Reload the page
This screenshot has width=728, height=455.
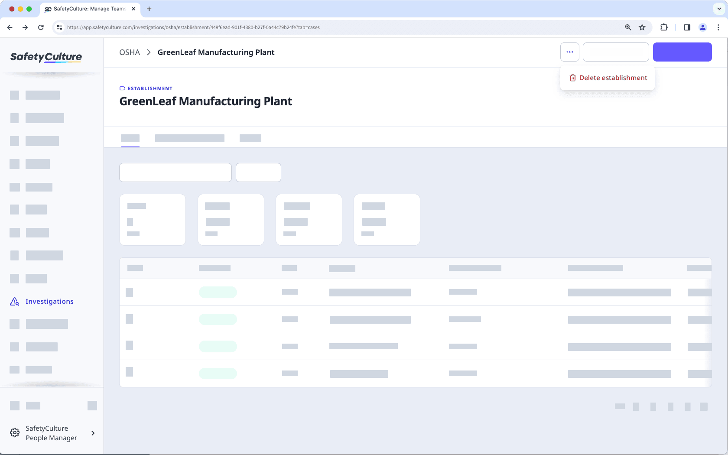(41, 27)
